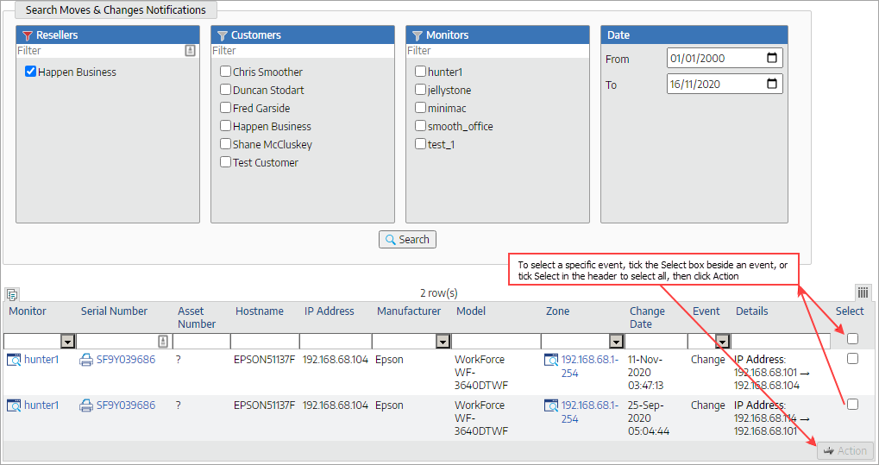Open the column chooser icon above Select
The image size is (879, 465).
(x=863, y=292)
